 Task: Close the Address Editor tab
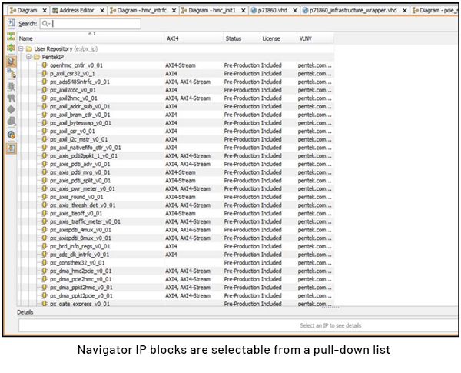[102, 11]
